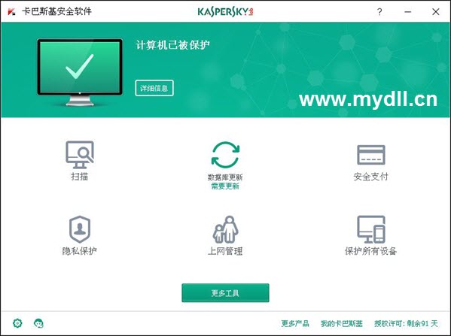Screen dimensions: 451x336
Task: Open Parental Control (上网管理) icon
Action: coord(226,229)
